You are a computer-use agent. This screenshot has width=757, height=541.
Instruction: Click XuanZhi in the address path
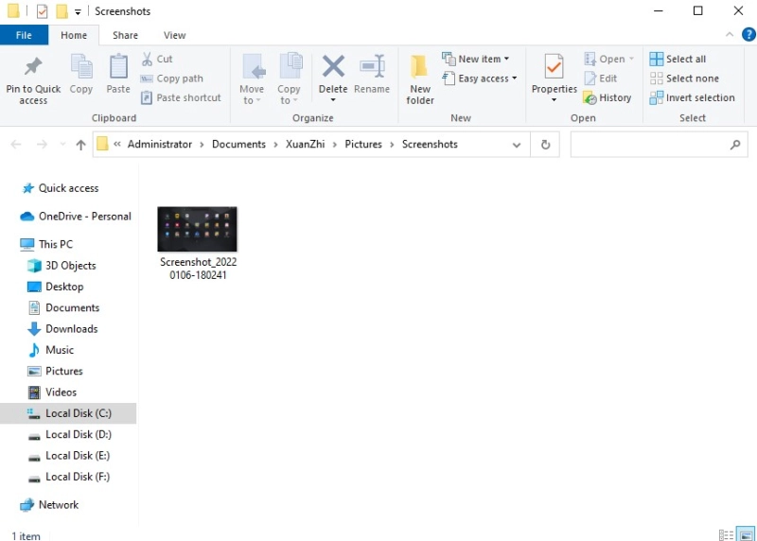tap(305, 145)
